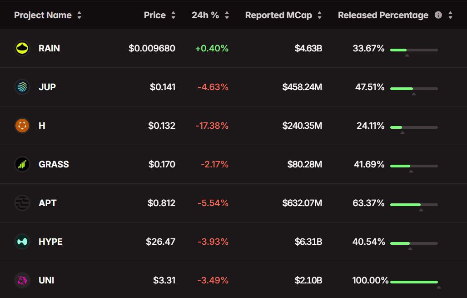Click the JUP token logo icon

22,87
